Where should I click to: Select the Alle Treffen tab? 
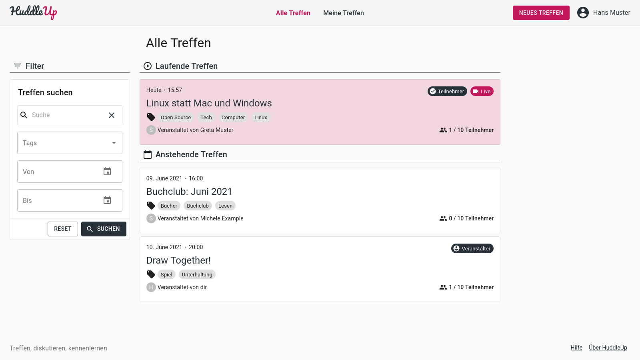(x=293, y=13)
